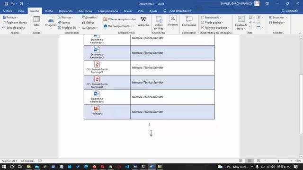Switch to Read Mode view
This screenshot has width=303, height=170.
pyautogui.click(x=241, y=161)
